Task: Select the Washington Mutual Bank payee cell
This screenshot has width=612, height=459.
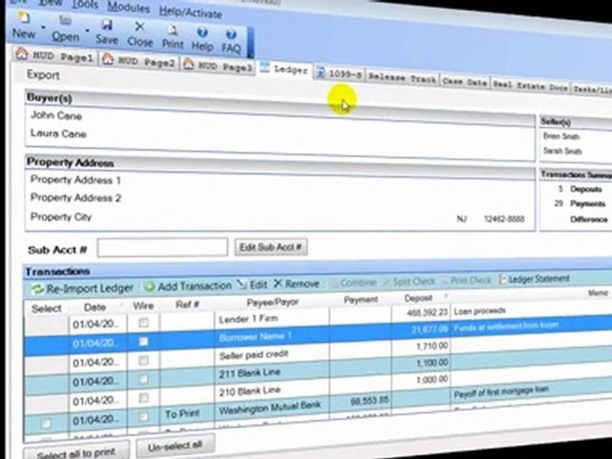Action: 272,408
